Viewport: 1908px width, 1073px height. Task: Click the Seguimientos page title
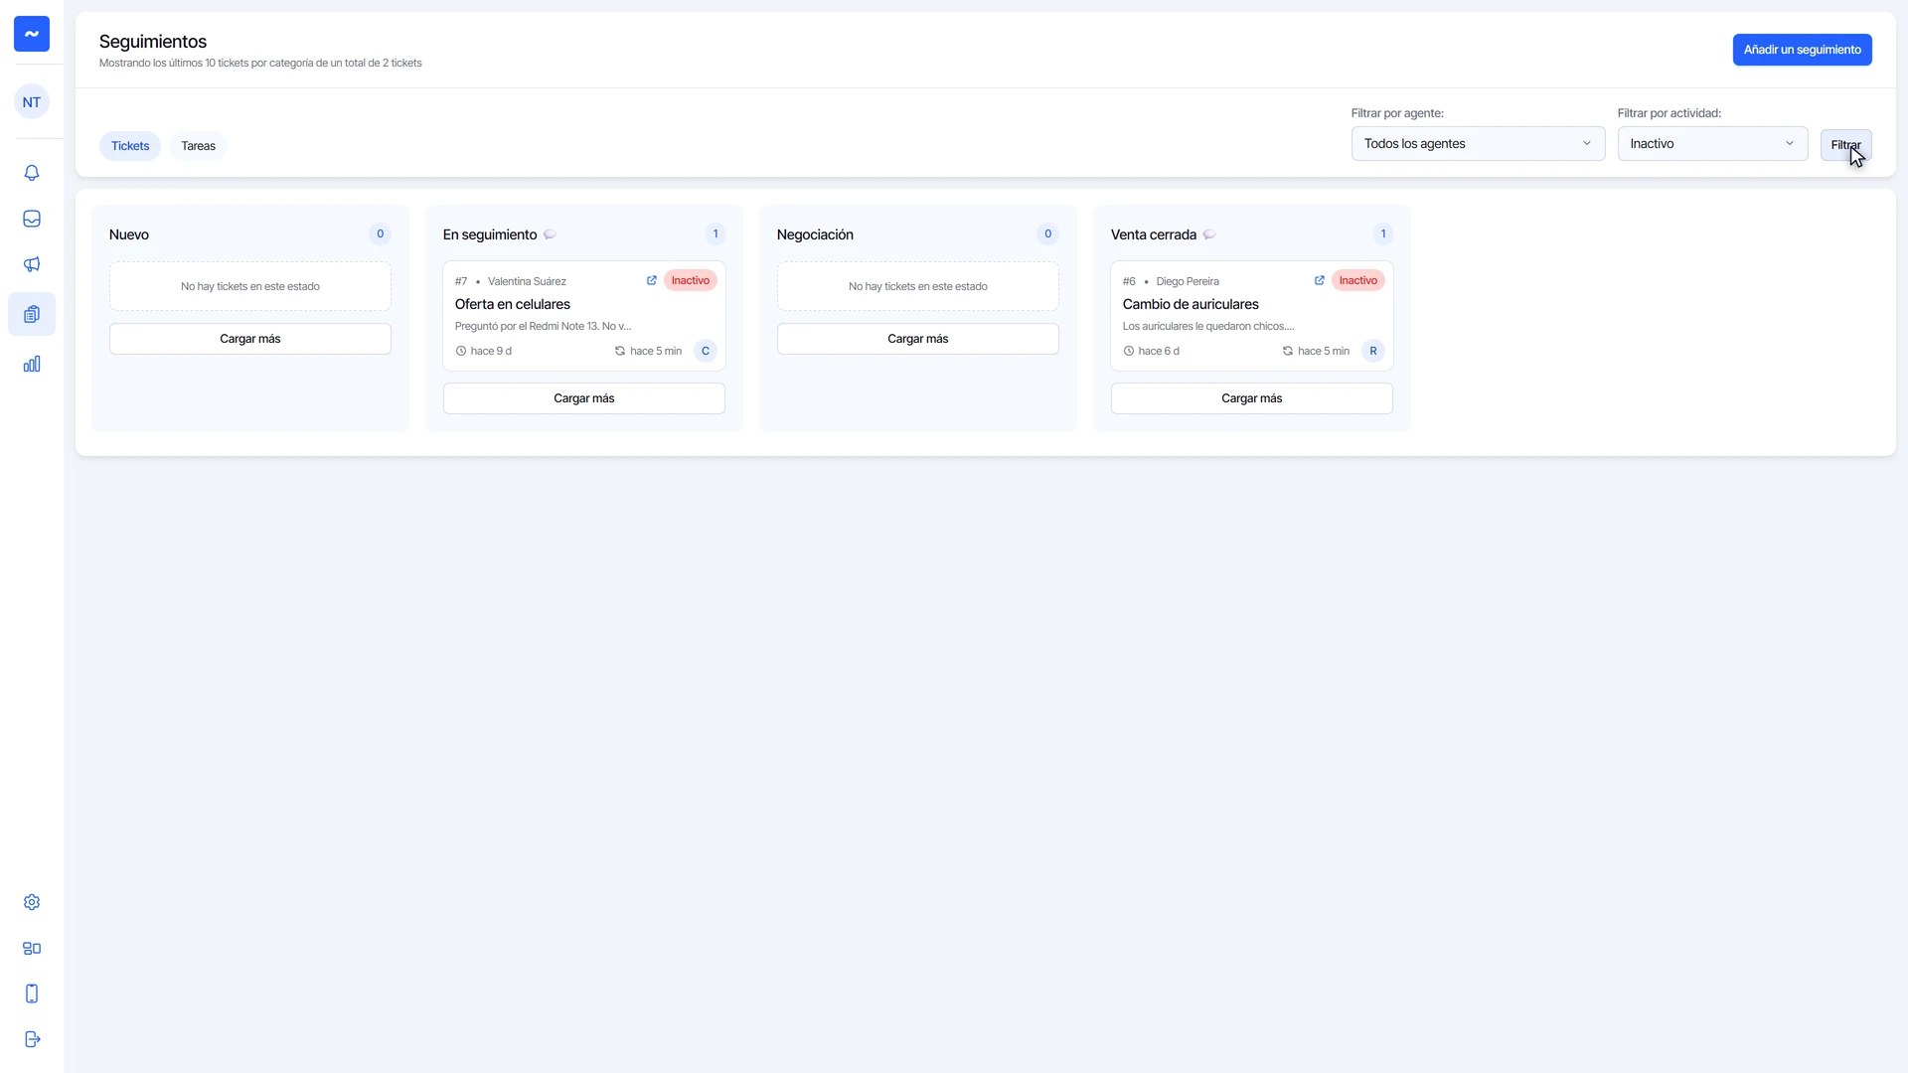point(153,42)
